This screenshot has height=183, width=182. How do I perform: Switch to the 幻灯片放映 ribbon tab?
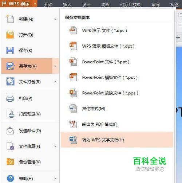point(130,4)
